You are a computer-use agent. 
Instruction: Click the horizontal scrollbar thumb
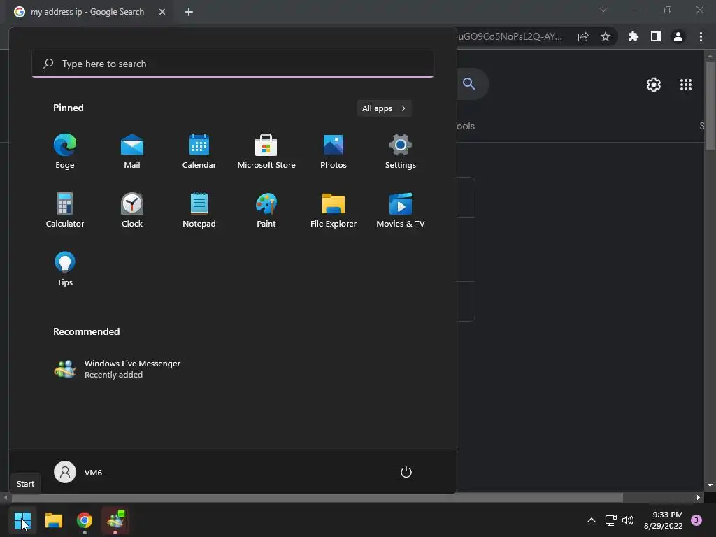pos(317,498)
